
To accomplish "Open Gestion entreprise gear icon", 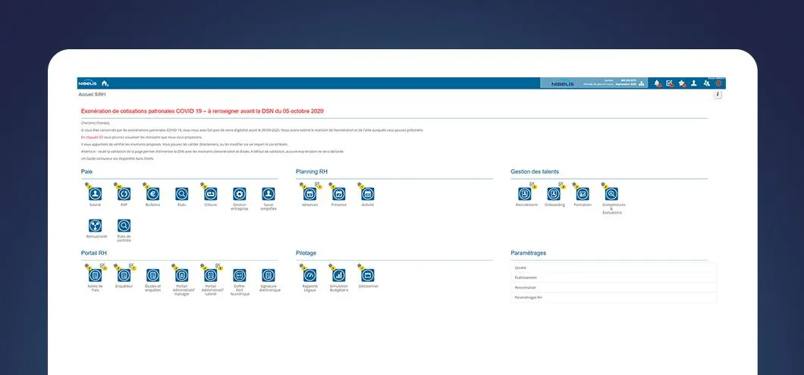I will (x=240, y=194).
